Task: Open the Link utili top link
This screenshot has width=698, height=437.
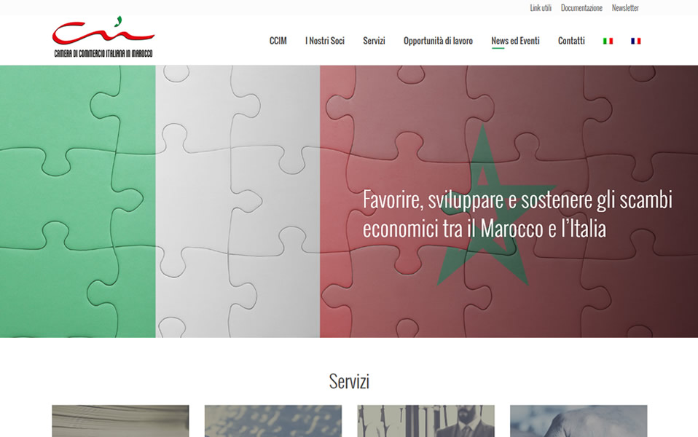Action: (541, 8)
